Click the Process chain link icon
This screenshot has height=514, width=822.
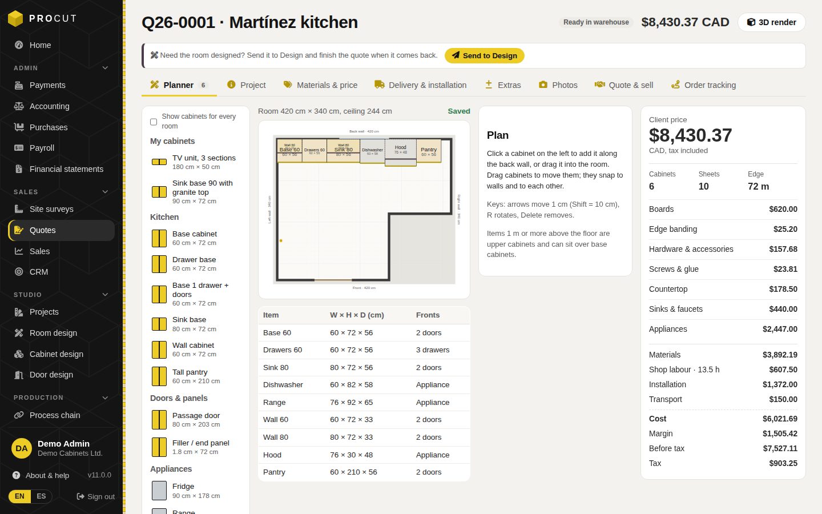coord(19,415)
